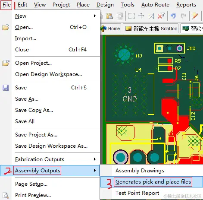Screen dimensions: 203x200
Task: Expand the New submenu arrow
Action: 95,16
